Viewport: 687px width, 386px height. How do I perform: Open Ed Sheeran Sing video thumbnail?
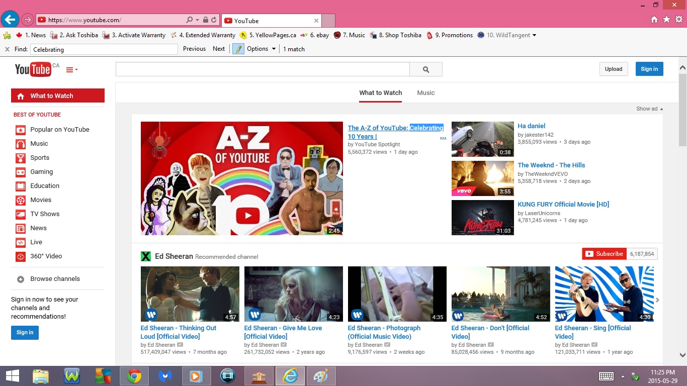(605, 294)
